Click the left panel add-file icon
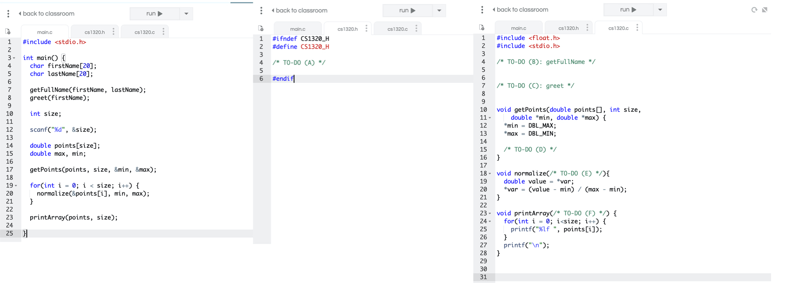 click(8, 31)
